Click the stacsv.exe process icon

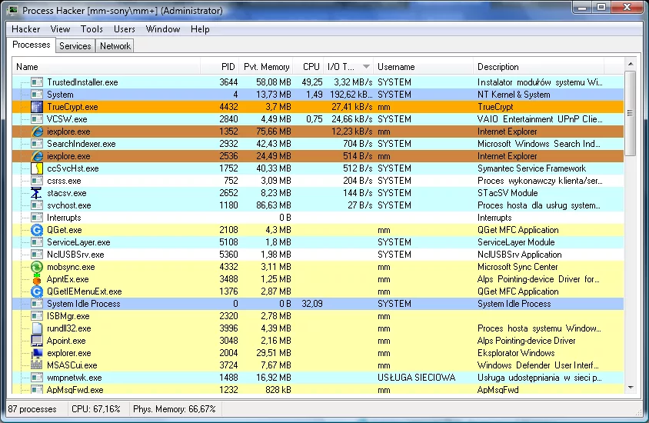click(37, 193)
